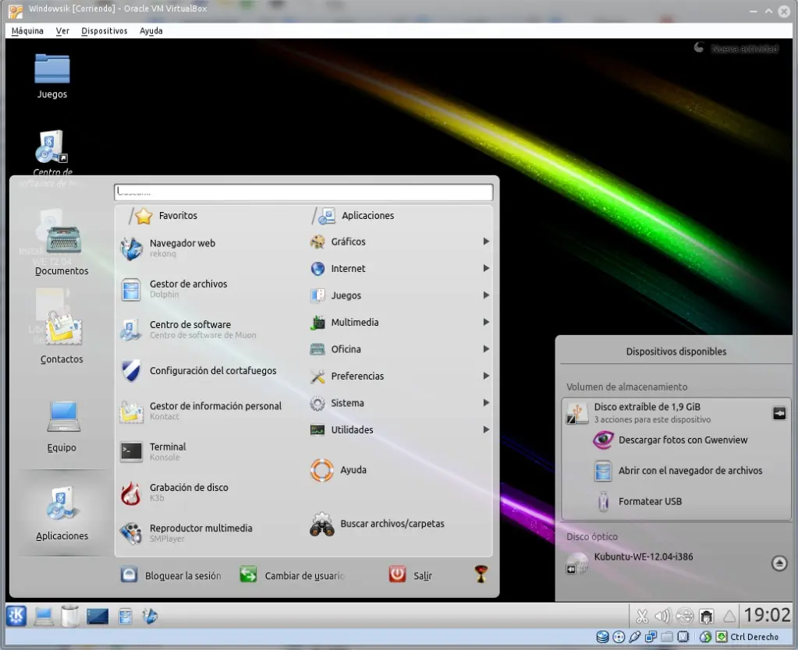The height and width of the screenshot is (650, 798).
Task: Click Cambiar de usuario
Action: tap(292, 575)
